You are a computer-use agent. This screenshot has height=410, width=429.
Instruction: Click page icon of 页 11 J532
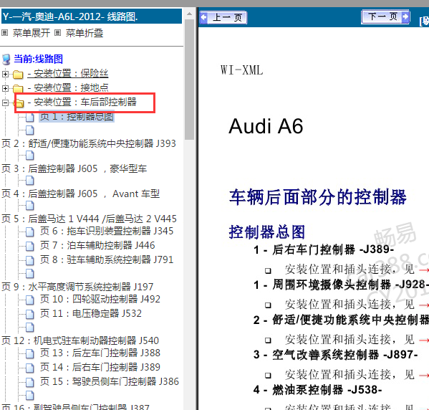(30, 314)
